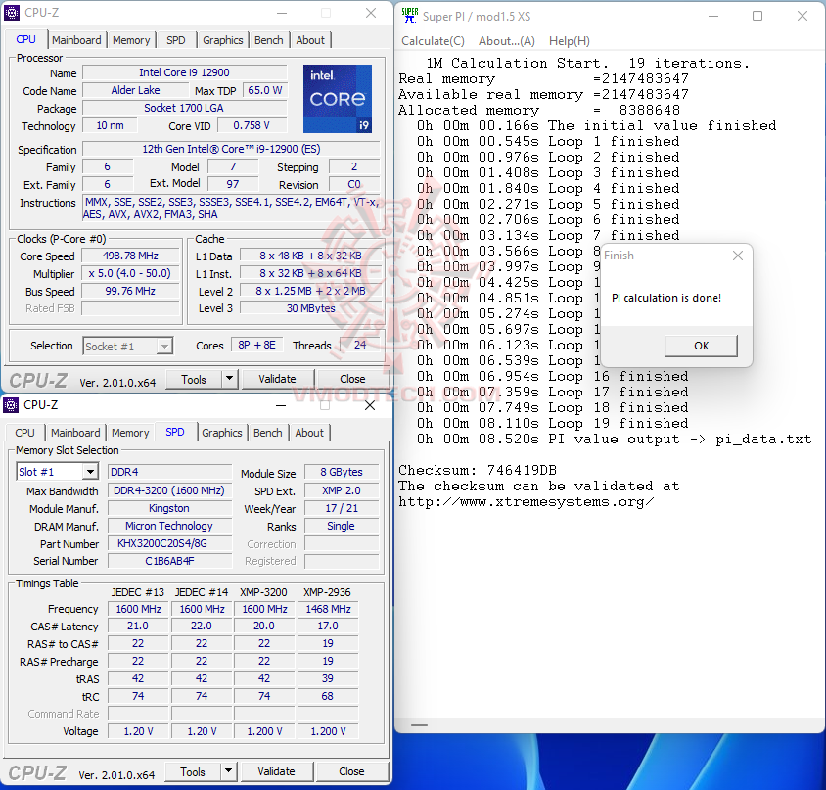Click the DRAM Manuf. value Micron Technology
The width and height of the screenshot is (826, 790).
coord(169,526)
